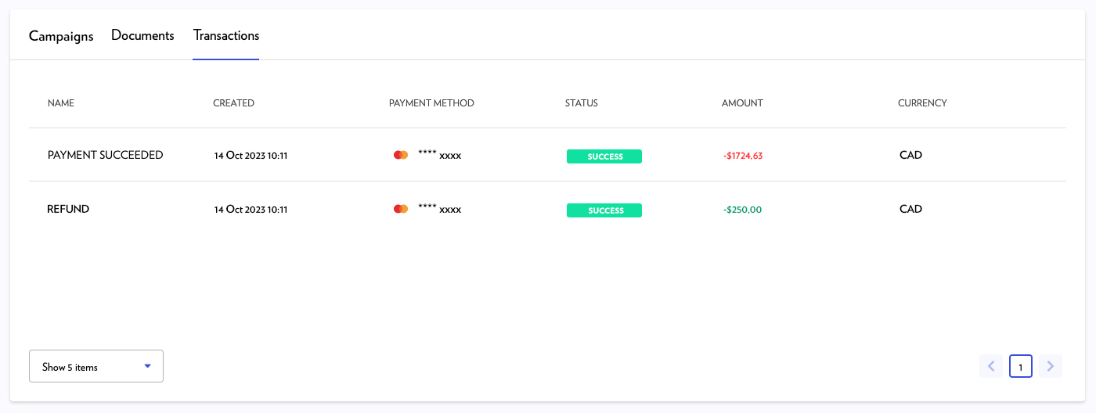Screen dimensions: 1096x413
Task: Click Mastercard icon in Payment Succeeded row
Action: coord(400,155)
